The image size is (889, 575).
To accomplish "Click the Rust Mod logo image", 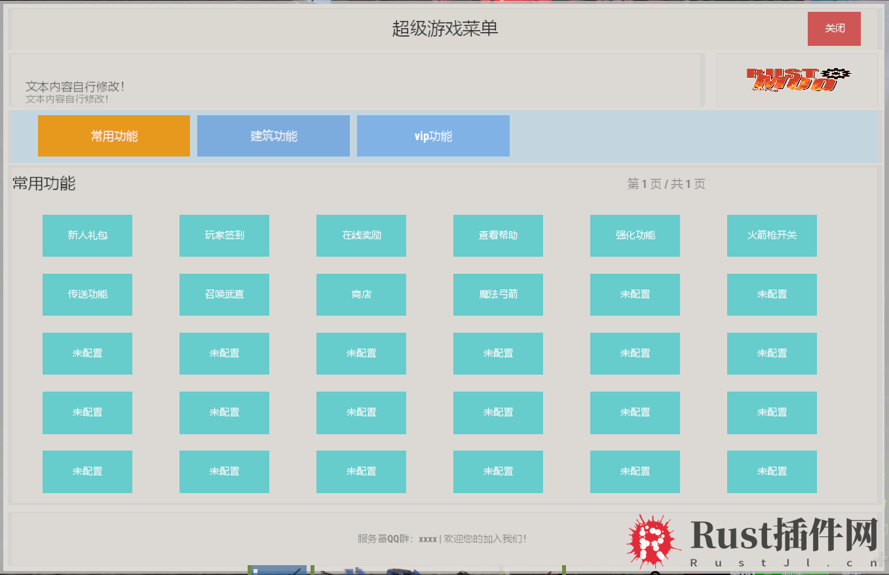I will coord(797,80).
